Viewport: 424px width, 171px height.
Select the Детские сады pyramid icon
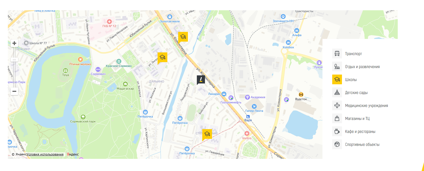[337, 92]
